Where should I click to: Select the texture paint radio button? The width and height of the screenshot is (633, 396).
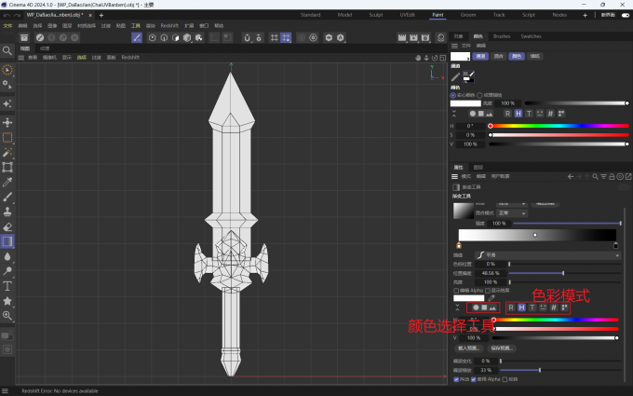479,95
